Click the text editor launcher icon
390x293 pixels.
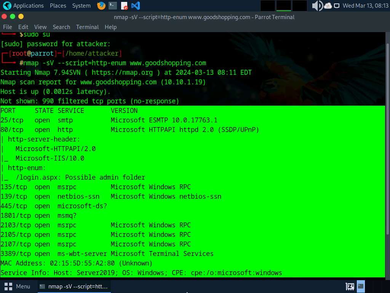pyautogui.click(x=124, y=6)
